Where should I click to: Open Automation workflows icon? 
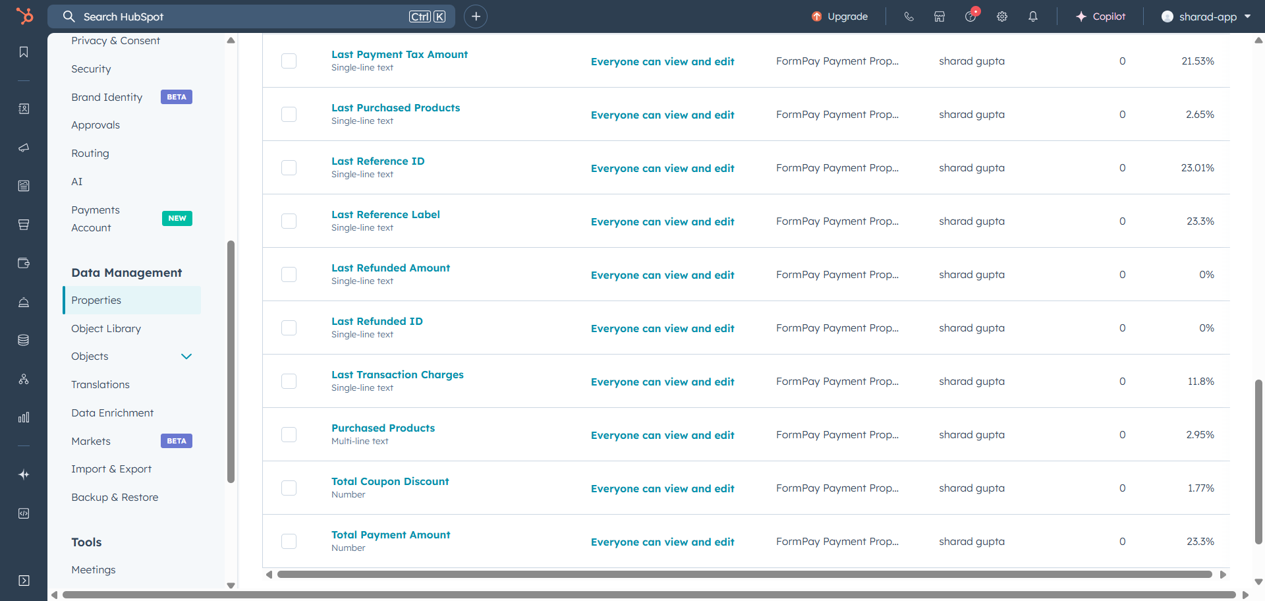(x=24, y=379)
